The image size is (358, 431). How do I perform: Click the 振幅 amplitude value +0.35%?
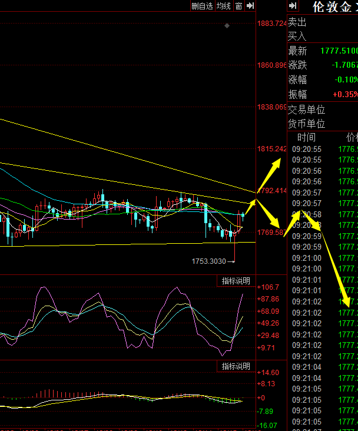346,94
